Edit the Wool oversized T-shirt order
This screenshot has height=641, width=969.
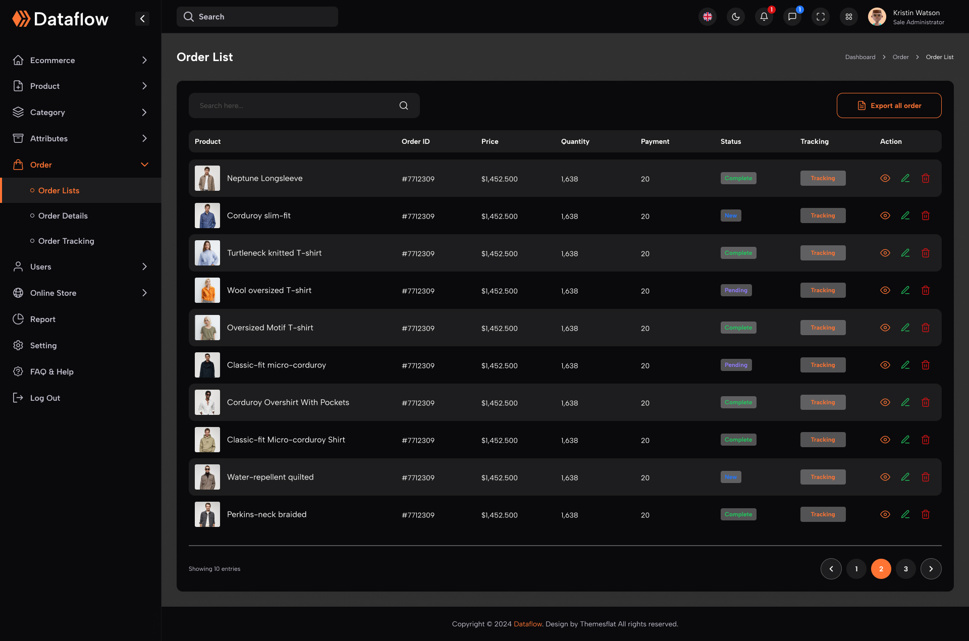[x=905, y=290]
